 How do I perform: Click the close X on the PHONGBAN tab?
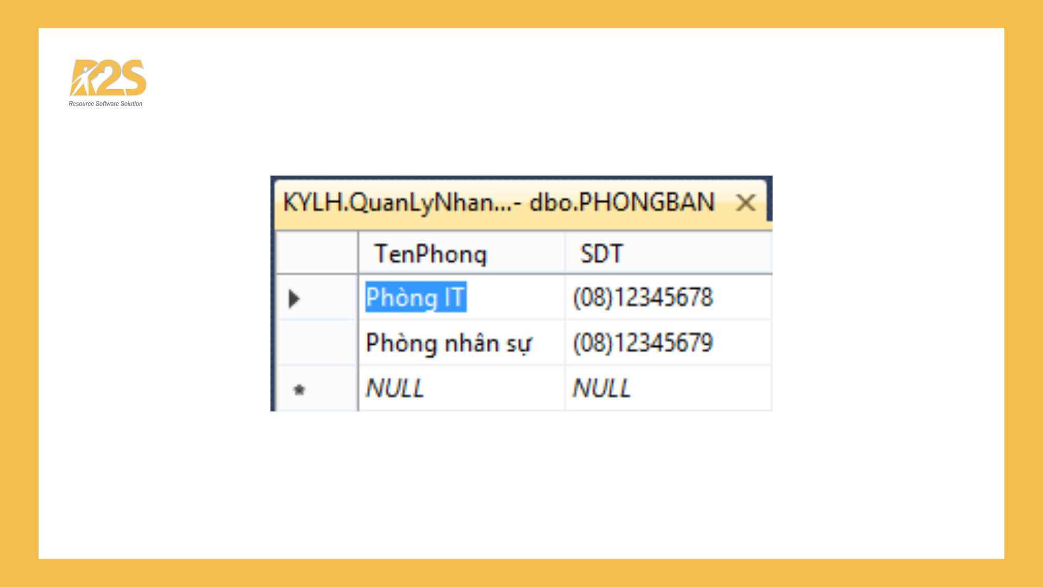(746, 202)
